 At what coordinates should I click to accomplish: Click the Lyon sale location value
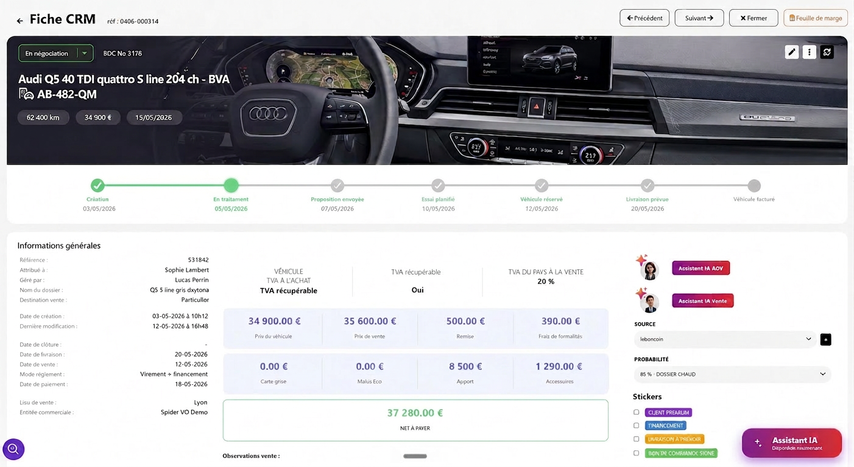point(200,403)
